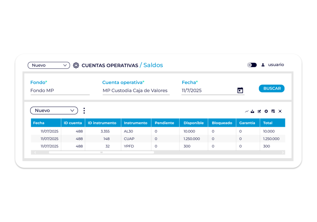Click the BUSCAR button
The height and width of the screenshot is (222, 317).
(x=271, y=88)
